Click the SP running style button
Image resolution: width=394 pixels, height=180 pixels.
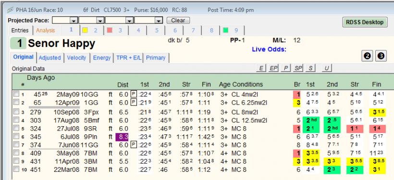click(298, 68)
